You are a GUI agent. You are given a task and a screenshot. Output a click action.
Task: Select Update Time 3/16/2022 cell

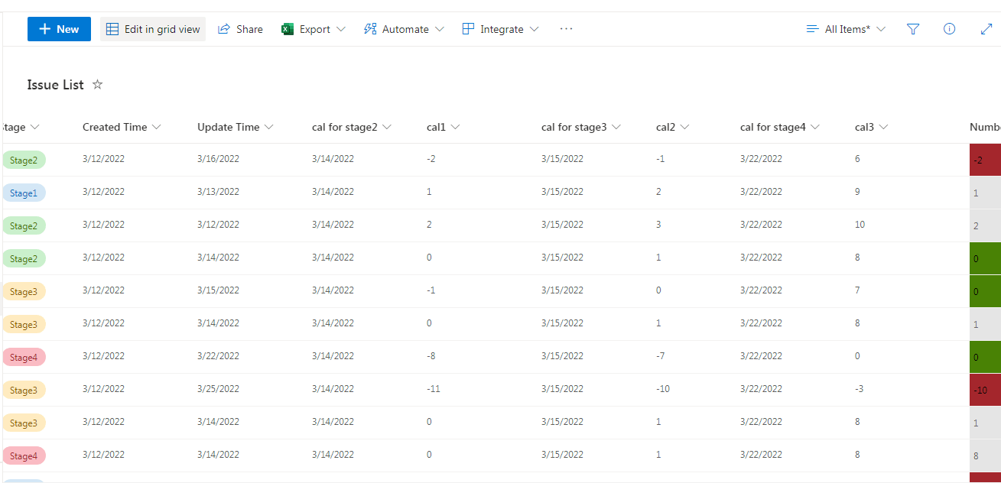[x=218, y=159]
